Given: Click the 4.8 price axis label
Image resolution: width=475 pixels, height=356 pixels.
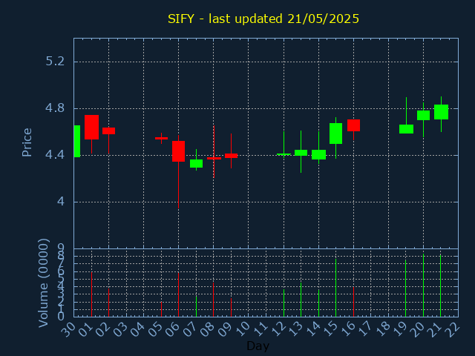Looking at the screenshot, I should click(55, 108).
